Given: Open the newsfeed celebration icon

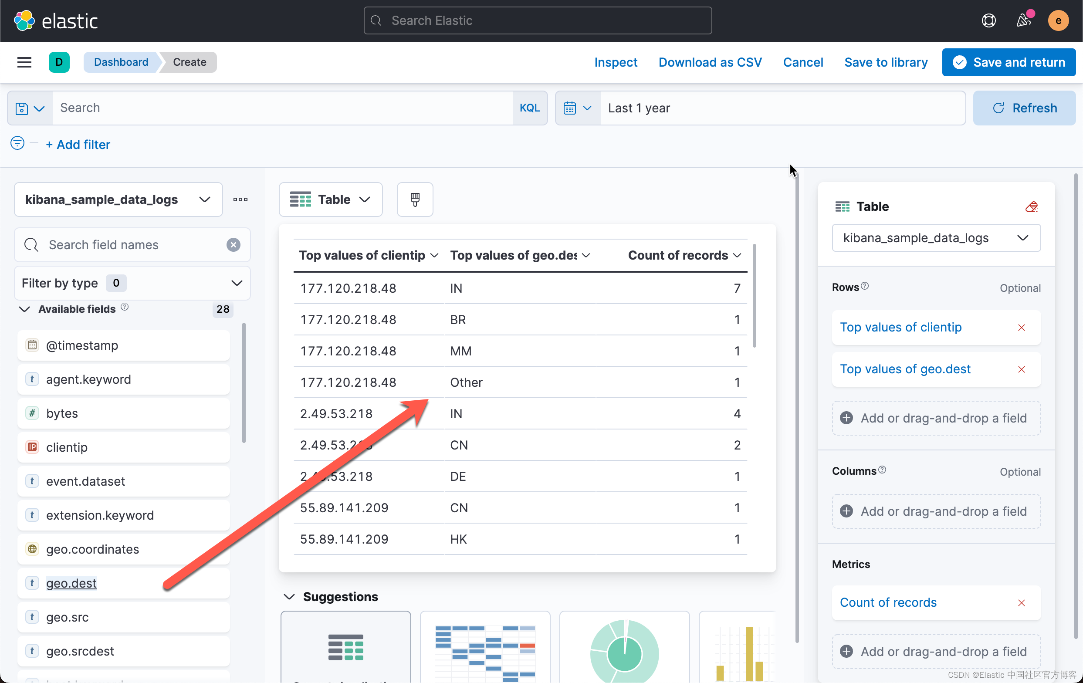Looking at the screenshot, I should tap(1024, 20).
